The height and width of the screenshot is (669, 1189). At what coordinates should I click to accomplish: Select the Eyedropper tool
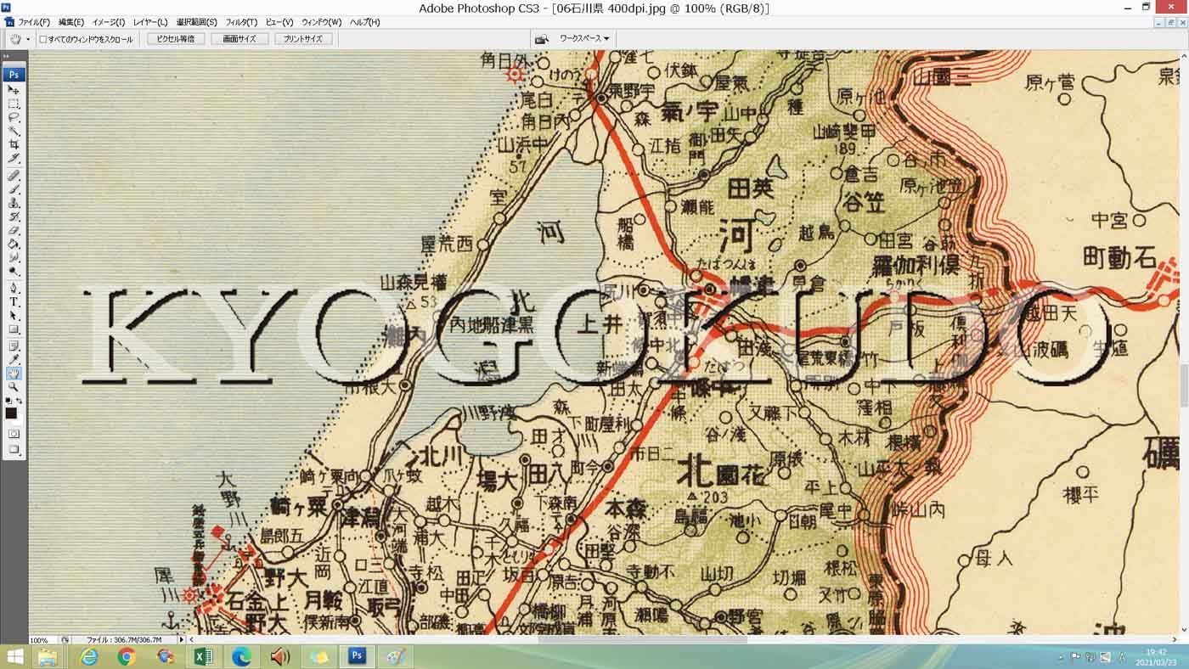(x=14, y=359)
